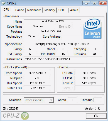The width and height of the screenshot is (108, 121).
Task: Open the SPD tab
Action: click(61, 10)
